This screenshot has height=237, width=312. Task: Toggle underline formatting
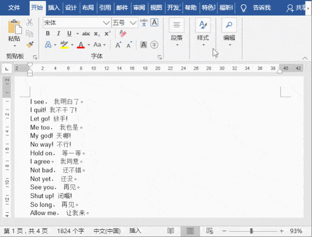click(x=69, y=34)
